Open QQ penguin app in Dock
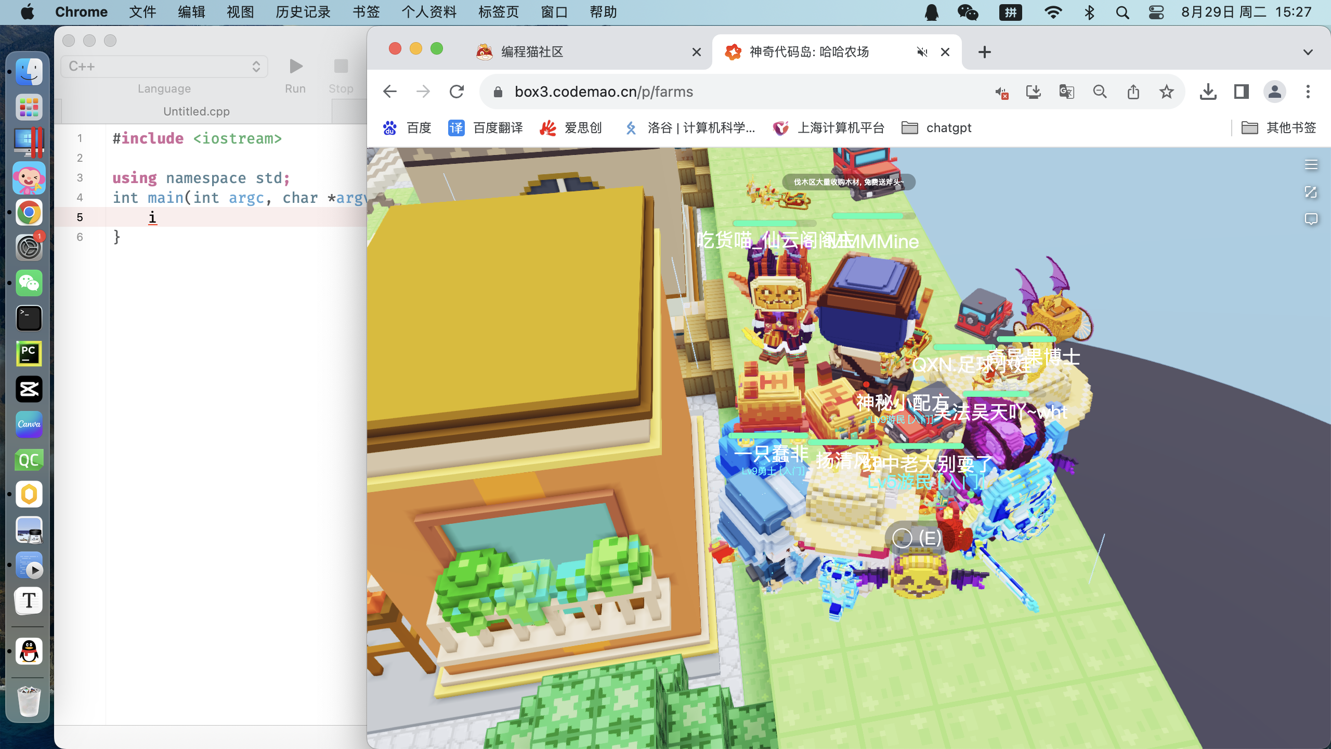Image resolution: width=1331 pixels, height=749 pixels. coord(29,651)
